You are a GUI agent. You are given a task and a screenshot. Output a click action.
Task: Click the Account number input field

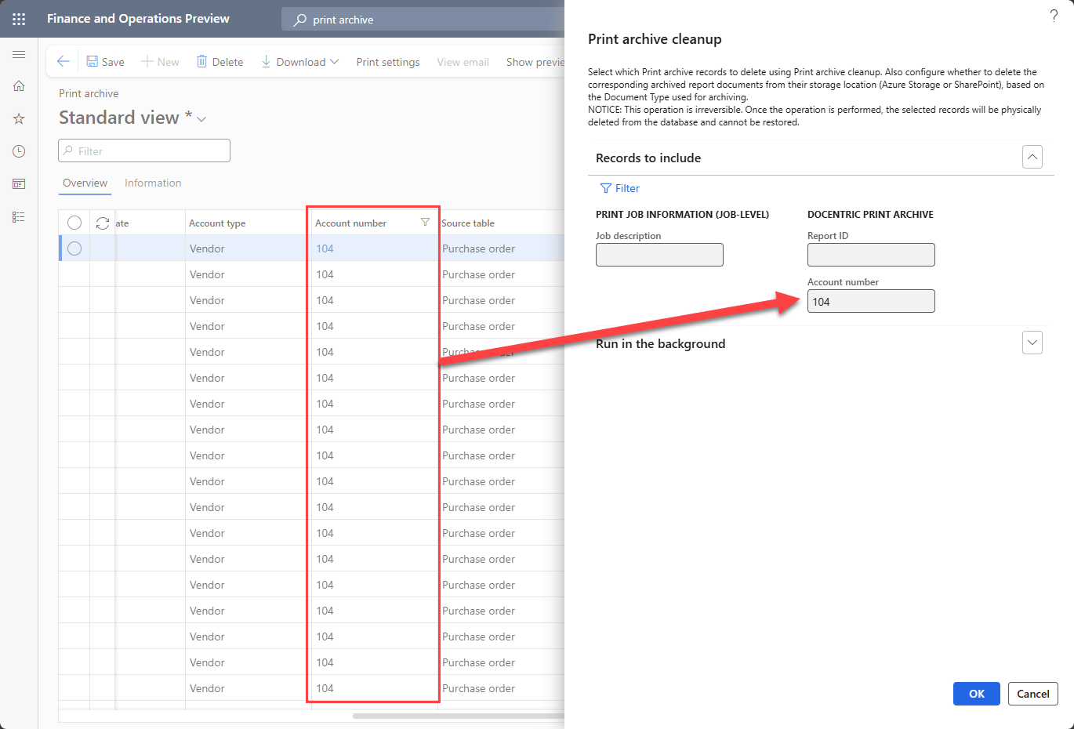[870, 302]
